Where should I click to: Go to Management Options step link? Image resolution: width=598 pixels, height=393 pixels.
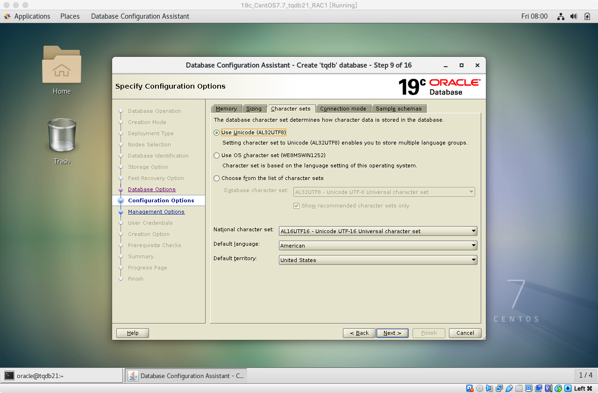(x=156, y=212)
